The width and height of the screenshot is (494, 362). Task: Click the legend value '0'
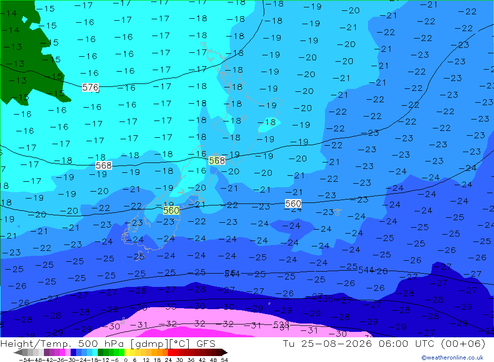pyautogui.click(x=125, y=360)
